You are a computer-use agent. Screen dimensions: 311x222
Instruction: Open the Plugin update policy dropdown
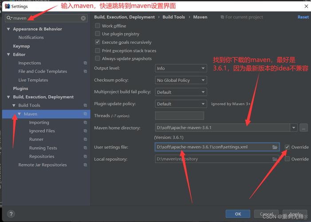[181, 104]
